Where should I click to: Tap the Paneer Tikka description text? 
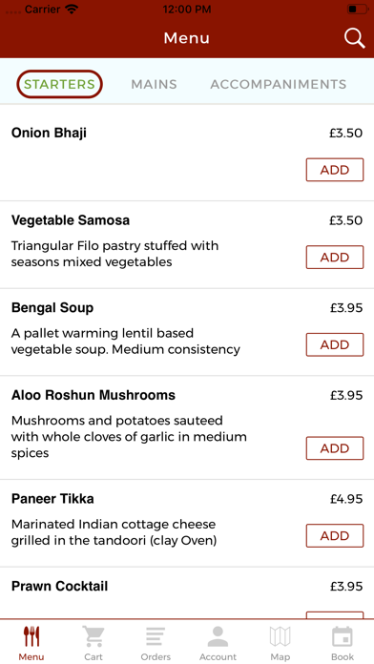(x=114, y=532)
